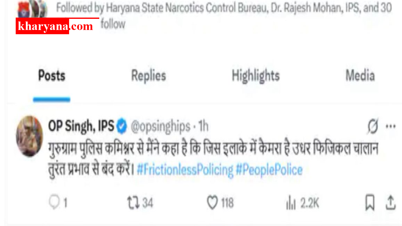Open the three-dot more options menu
This screenshot has height=226, width=402.
click(x=390, y=126)
